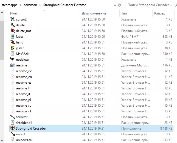177x143 pixels.
Task: Select the Stronghold Crusader application name
Action: (x=31, y=129)
